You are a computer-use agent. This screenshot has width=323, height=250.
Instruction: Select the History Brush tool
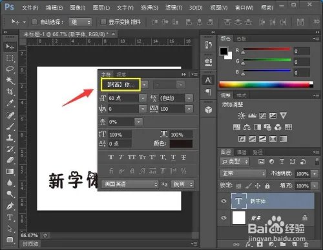coord(10,149)
